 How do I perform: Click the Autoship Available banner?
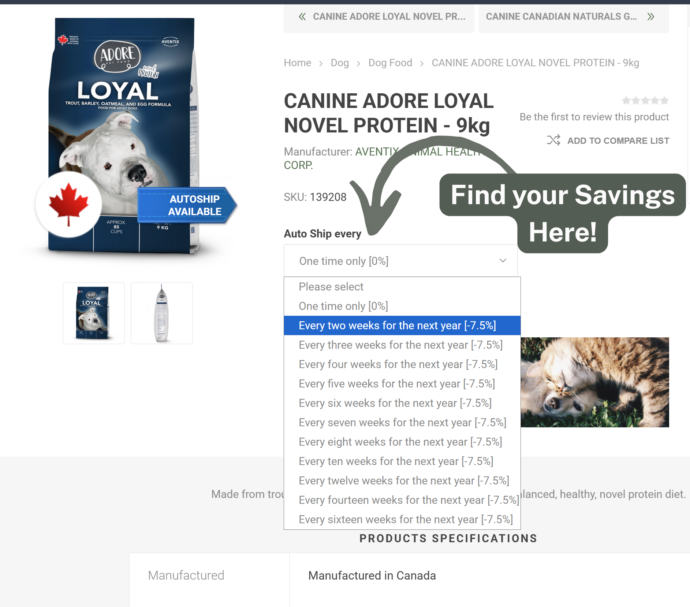click(187, 205)
